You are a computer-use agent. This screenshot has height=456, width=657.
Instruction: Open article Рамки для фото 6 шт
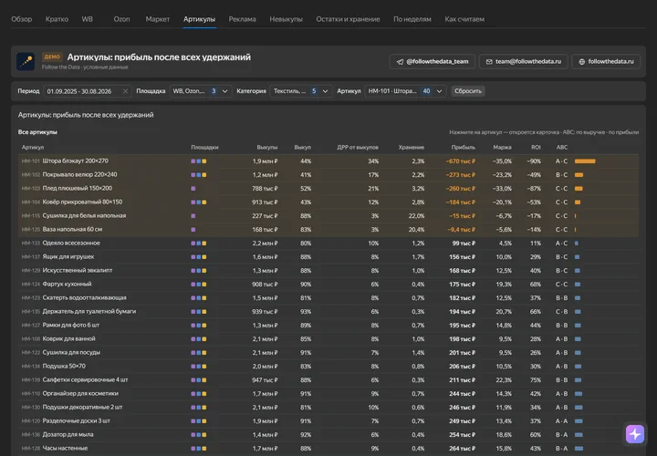pyautogui.click(x=71, y=325)
